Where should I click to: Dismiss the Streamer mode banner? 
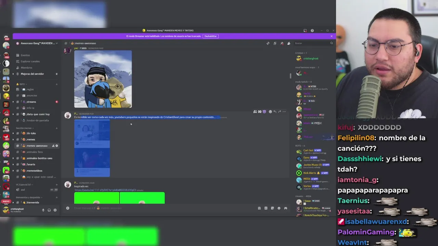click(x=331, y=36)
